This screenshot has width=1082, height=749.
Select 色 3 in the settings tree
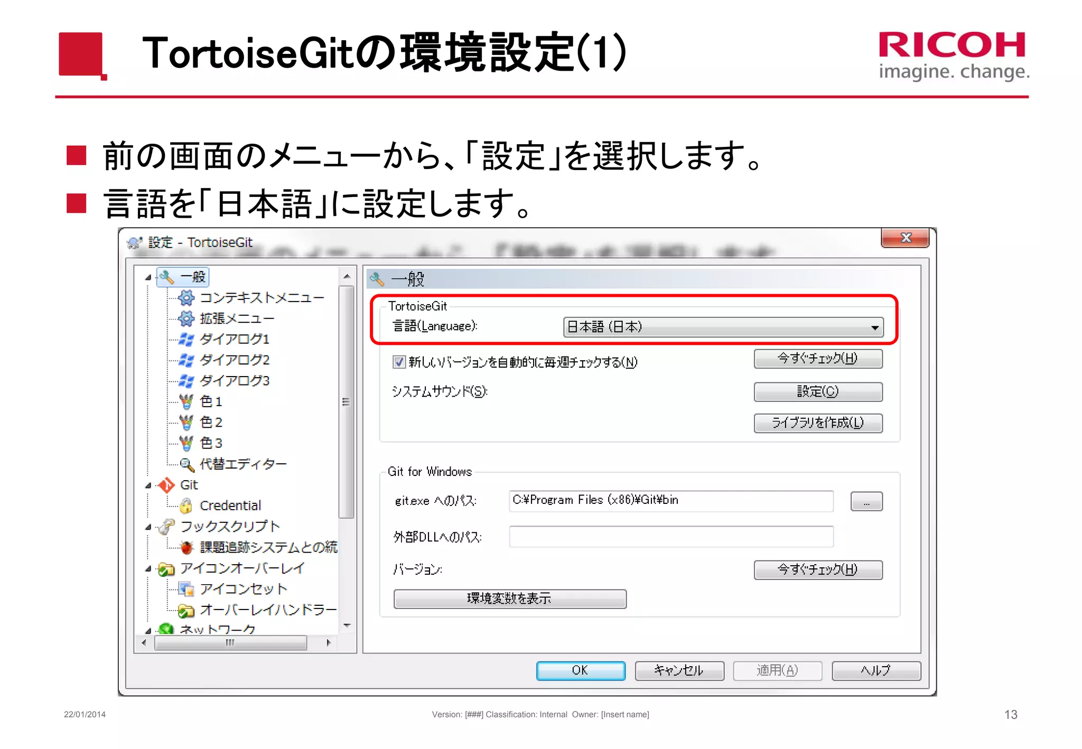(211, 443)
